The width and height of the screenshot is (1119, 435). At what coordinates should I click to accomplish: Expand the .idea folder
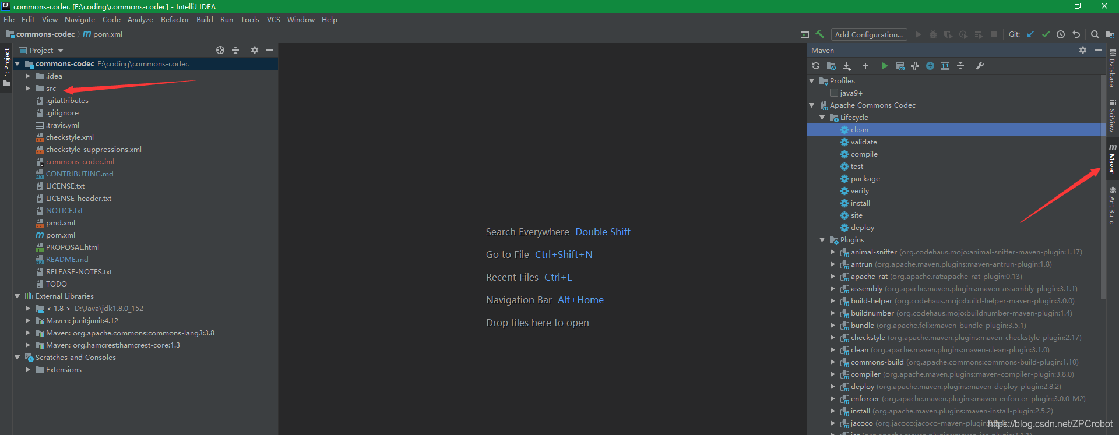pyautogui.click(x=27, y=76)
